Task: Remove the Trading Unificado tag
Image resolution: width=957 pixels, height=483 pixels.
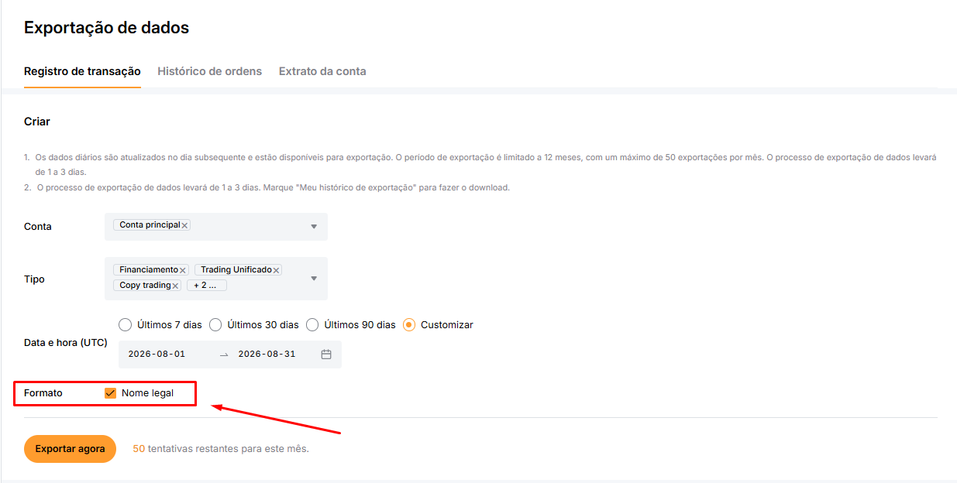Action: (x=276, y=270)
